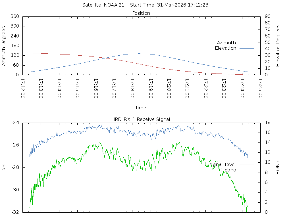Click the 17:21:00 time tick label

click(187, 89)
